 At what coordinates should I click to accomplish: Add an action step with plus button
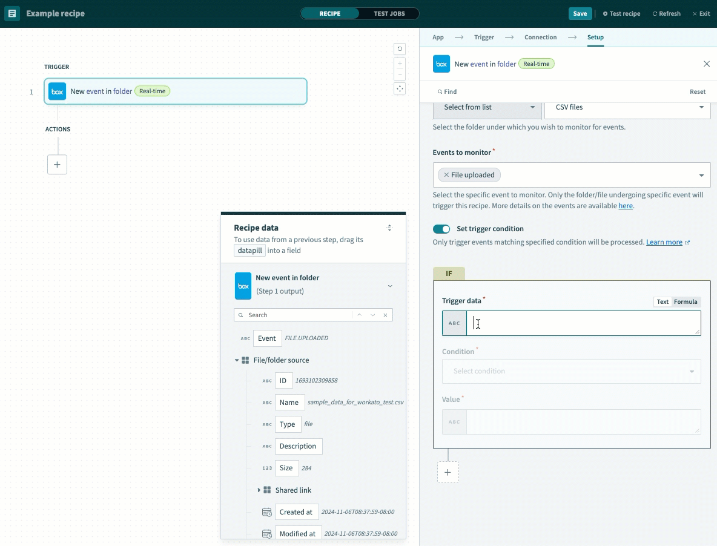point(57,164)
